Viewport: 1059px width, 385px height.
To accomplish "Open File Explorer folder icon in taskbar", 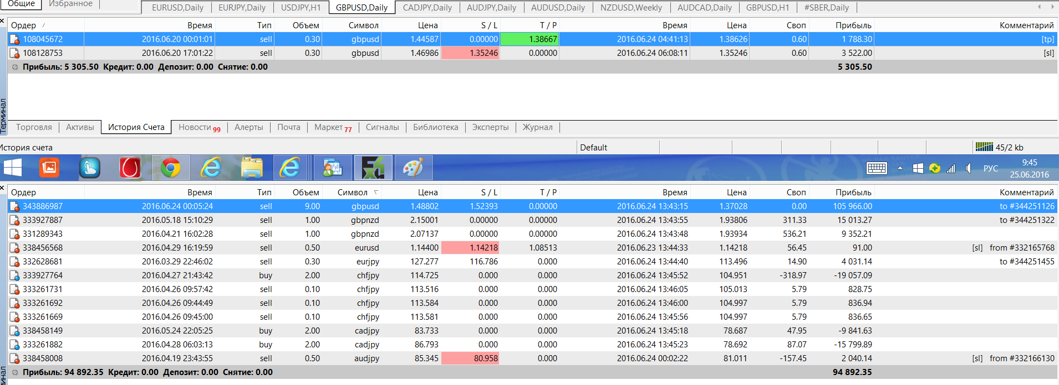I will (x=252, y=168).
